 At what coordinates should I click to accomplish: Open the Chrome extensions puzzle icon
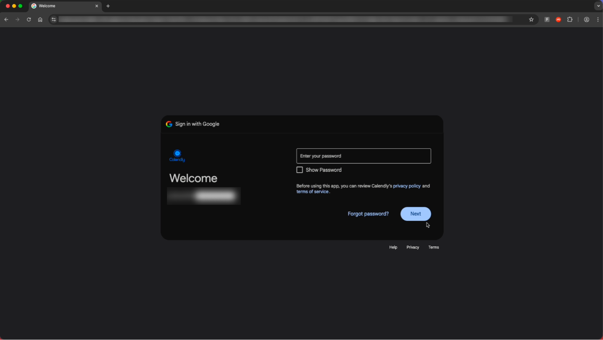pos(570,19)
